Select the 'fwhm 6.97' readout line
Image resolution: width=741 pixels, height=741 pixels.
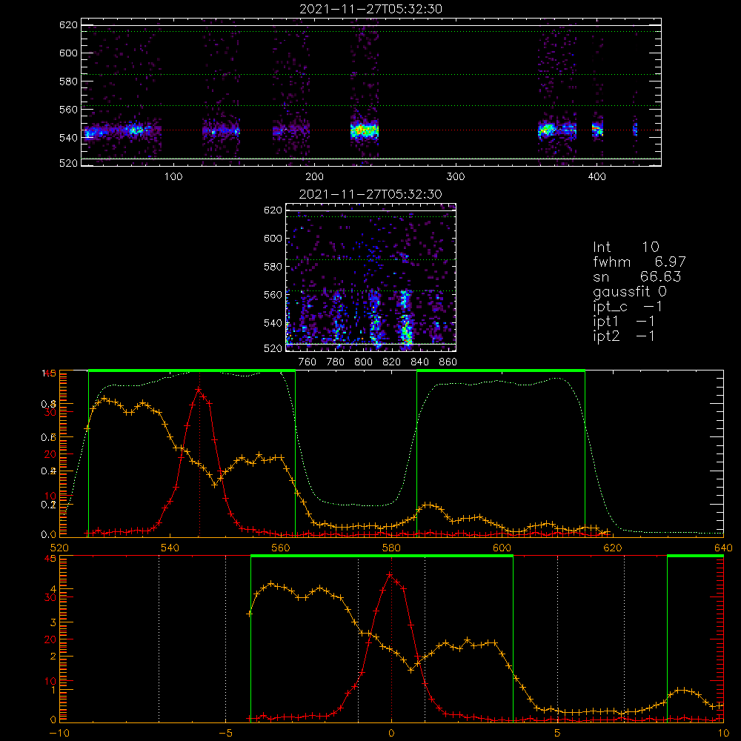point(639,262)
